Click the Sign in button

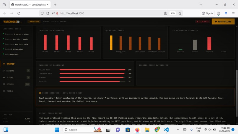207,13
